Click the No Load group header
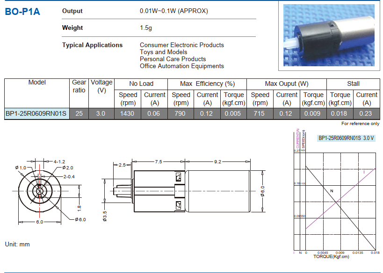383x273 pixels. [141, 84]
